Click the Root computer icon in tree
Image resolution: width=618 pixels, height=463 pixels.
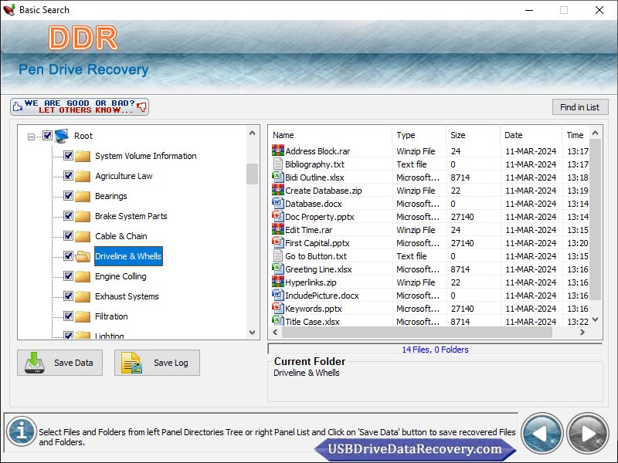click(62, 136)
